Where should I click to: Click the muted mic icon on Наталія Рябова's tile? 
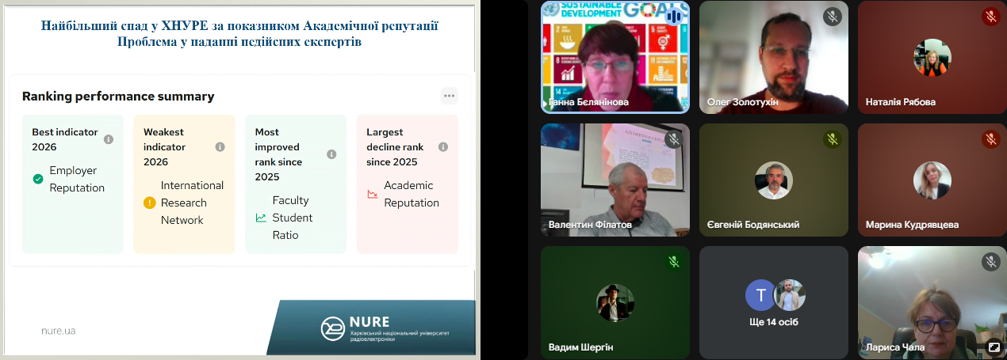click(x=990, y=16)
